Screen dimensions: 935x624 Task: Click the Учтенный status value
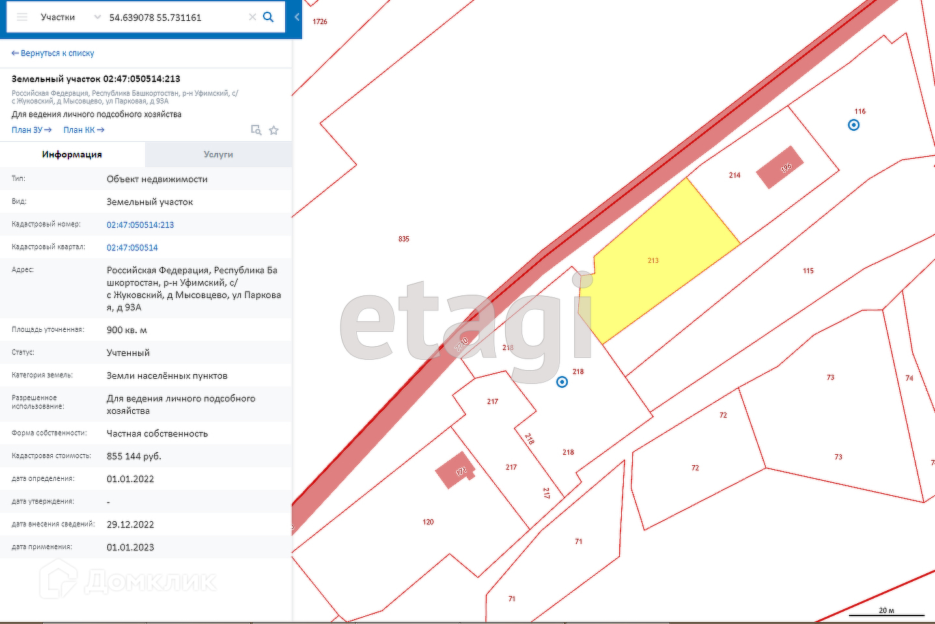128,353
